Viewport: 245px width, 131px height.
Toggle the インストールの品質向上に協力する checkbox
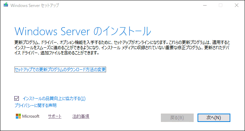pos(16,98)
